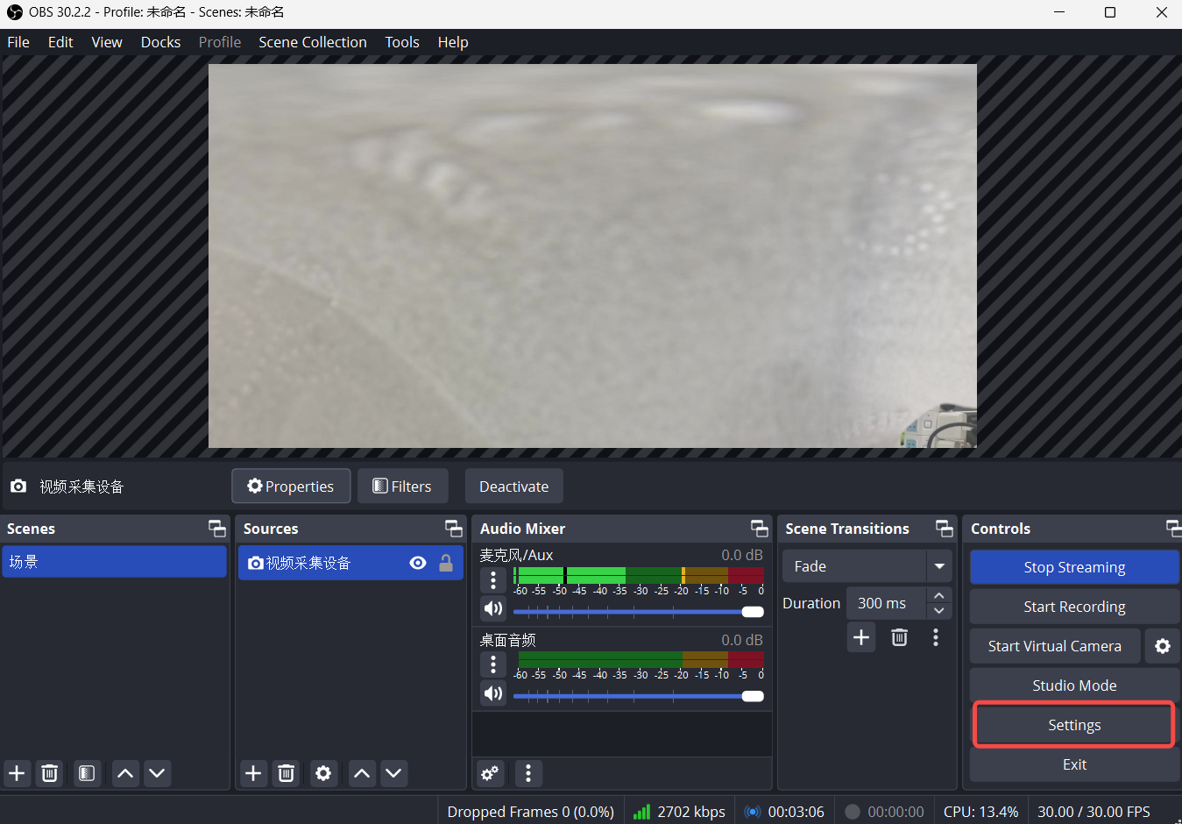This screenshot has width=1182, height=824.
Task: Increase transition duration with up stepper arrow
Action: click(x=938, y=594)
